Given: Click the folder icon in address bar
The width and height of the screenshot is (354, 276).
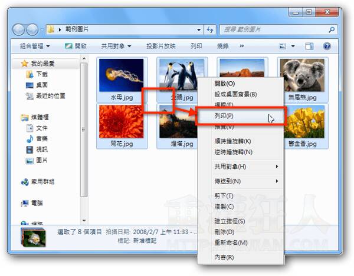Looking at the screenshot, I should click(51, 29).
